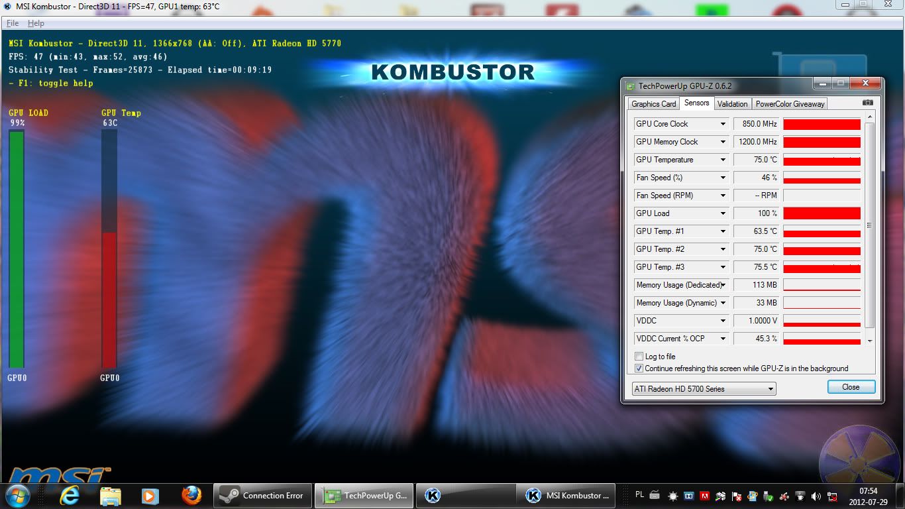The width and height of the screenshot is (905, 509).
Task: Expand the Fan Speed (%) sensor dropdown
Action: click(x=723, y=178)
